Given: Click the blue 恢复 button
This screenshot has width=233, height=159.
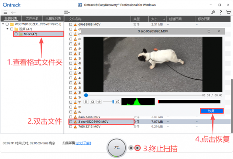Looking at the screenshot, I should tap(212, 111).
